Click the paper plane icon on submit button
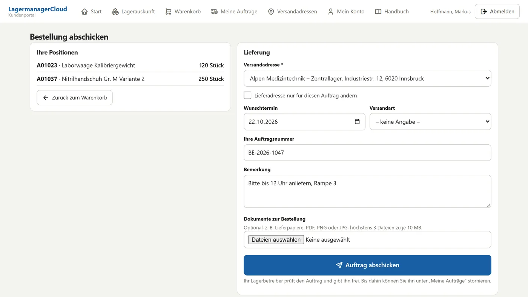This screenshot has height=297, width=528. [339, 265]
